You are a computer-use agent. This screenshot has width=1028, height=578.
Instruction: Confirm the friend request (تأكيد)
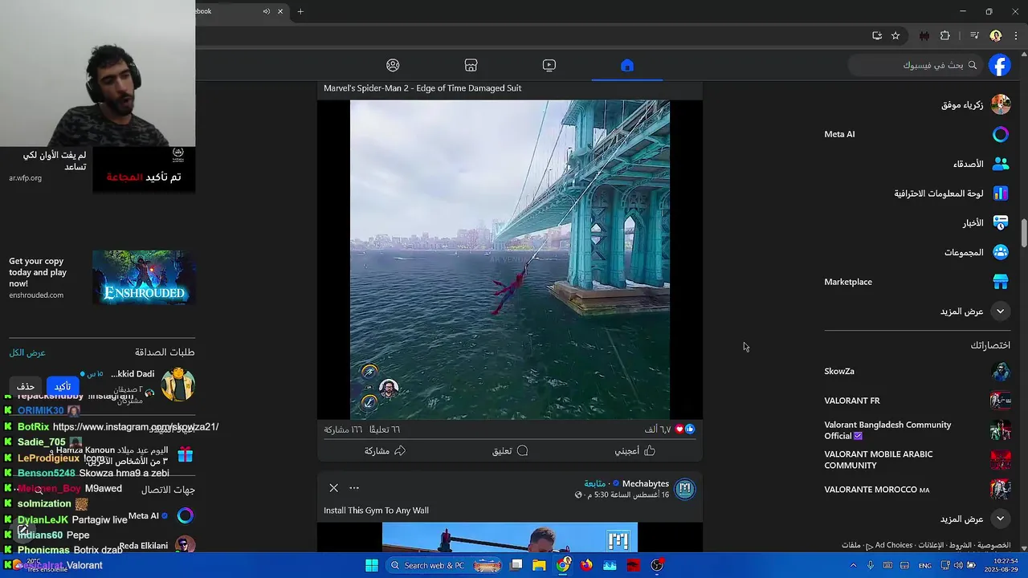pyautogui.click(x=63, y=386)
